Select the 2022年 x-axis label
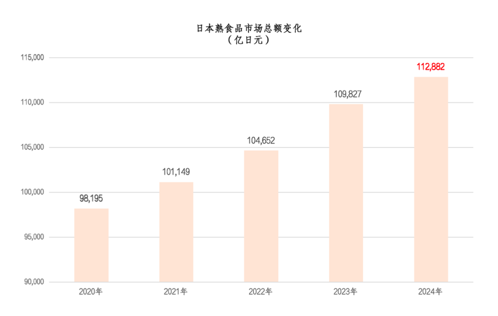The height and width of the screenshot is (316, 498). 261,292
